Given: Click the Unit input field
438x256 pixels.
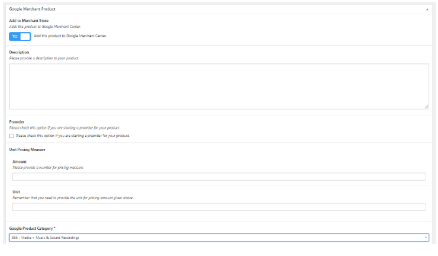Looking at the screenshot, I should click(219, 207).
